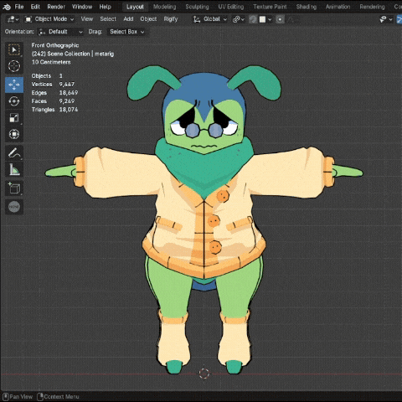The height and width of the screenshot is (402, 402).
Task: Open the Default orientation selector
Action: [61, 32]
